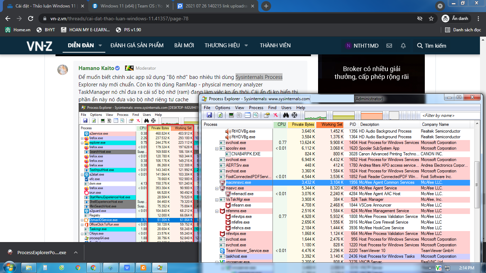Click the green CPU usage mini graph
486x273 pixels.
pyautogui.click(x=316, y=116)
